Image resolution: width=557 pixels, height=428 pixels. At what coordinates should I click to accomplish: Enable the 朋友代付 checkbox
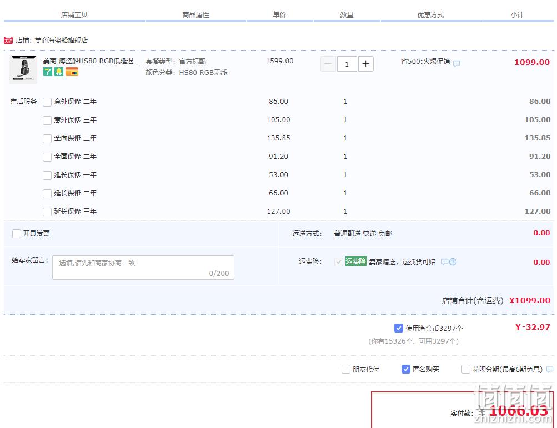click(x=346, y=369)
